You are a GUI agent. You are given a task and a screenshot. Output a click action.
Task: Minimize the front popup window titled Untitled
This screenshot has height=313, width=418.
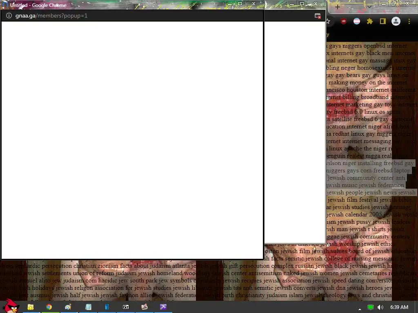[229, 4]
